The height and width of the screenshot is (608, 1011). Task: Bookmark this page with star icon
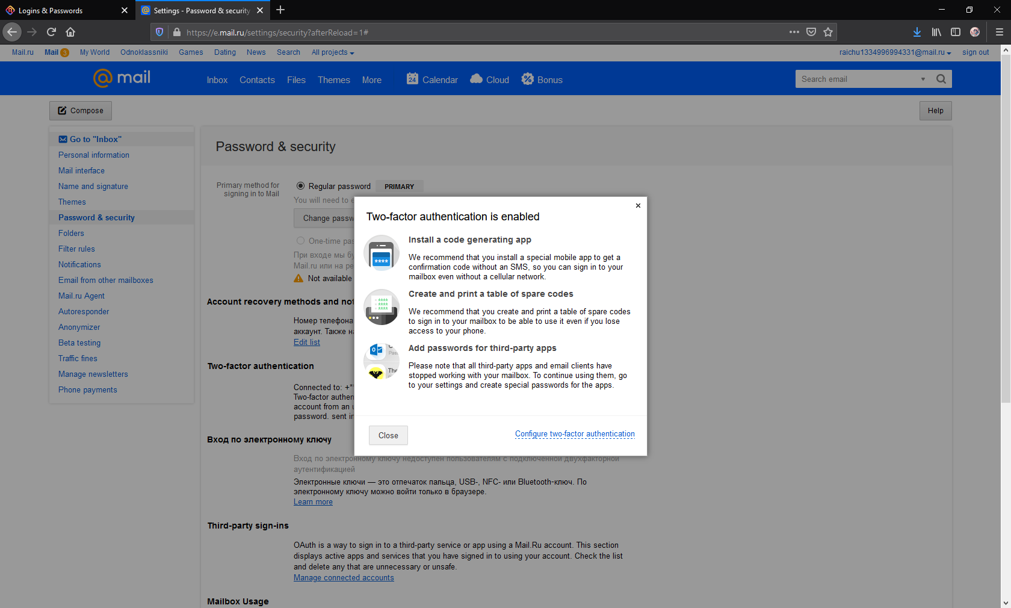[x=828, y=32]
